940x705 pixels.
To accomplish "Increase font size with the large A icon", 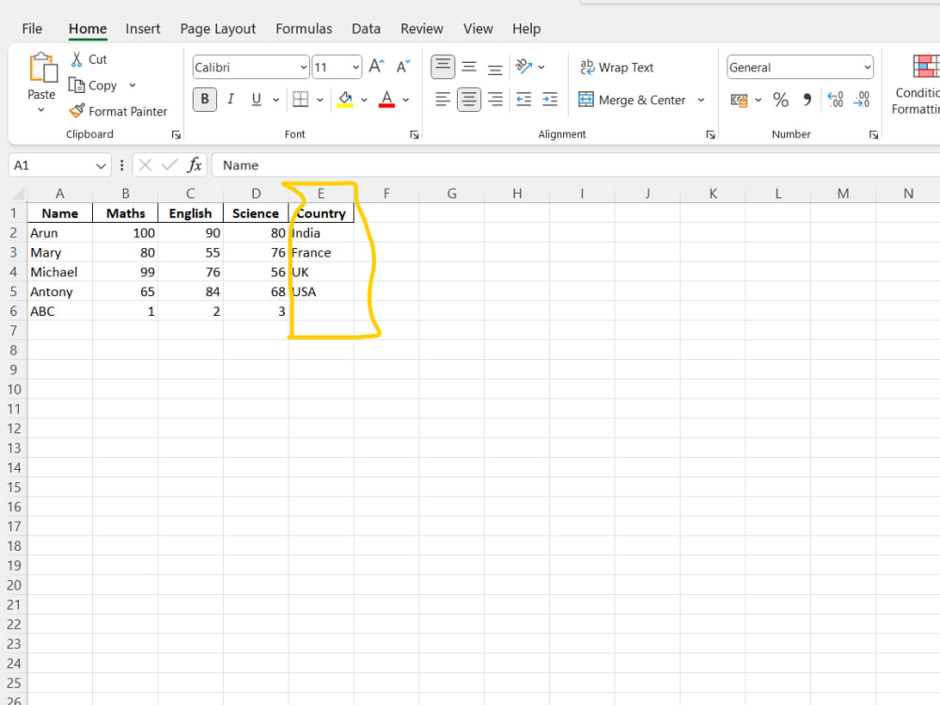I will click(x=377, y=66).
